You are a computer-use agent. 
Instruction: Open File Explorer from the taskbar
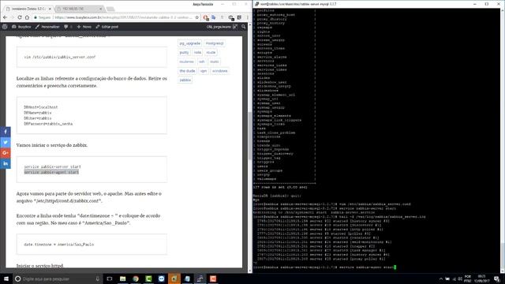pyautogui.click(x=123, y=278)
